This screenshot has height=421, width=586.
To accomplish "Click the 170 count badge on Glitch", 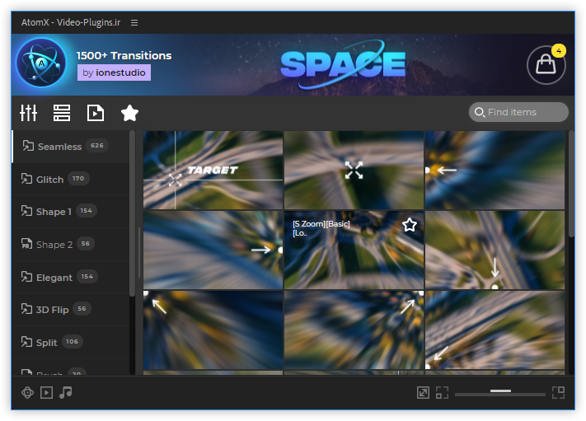I will [x=78, y=179].
